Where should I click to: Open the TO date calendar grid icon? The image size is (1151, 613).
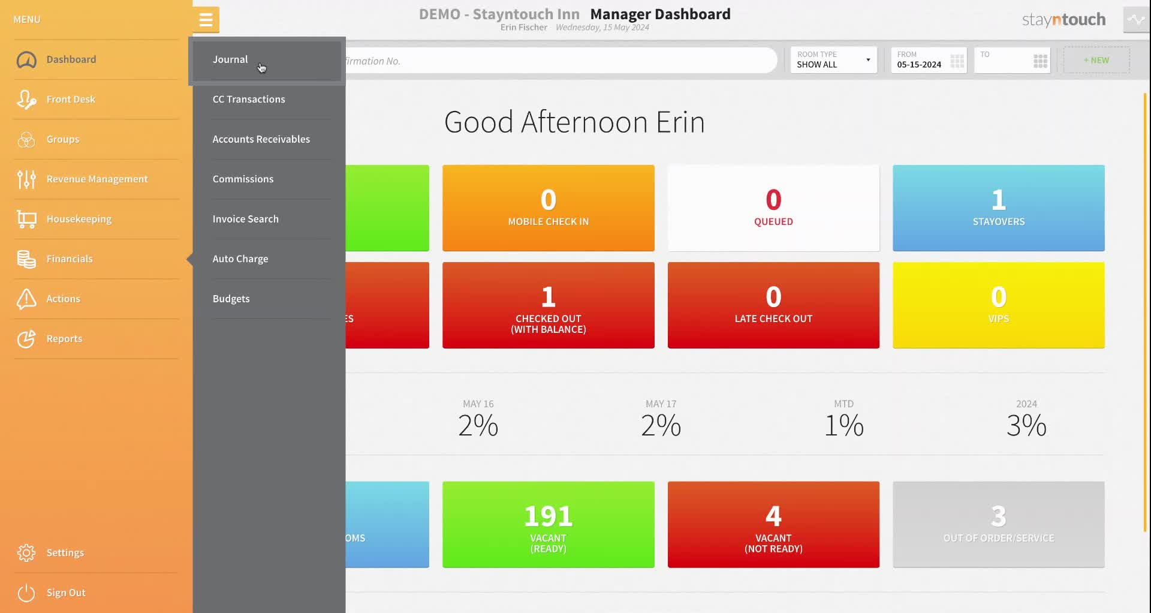[1041, 61]
